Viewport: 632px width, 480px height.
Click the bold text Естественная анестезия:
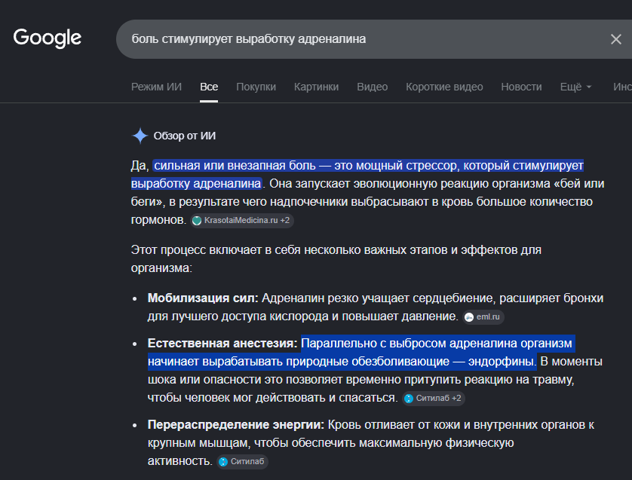(222, 343)
